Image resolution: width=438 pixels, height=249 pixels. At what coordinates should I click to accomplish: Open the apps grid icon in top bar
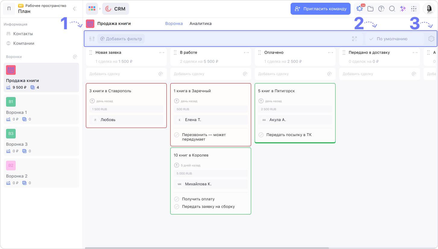coord(414,9)
